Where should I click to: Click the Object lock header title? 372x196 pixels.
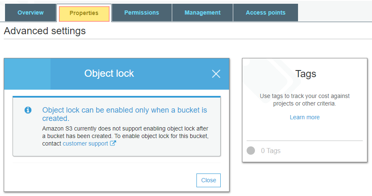click(109, 73)
